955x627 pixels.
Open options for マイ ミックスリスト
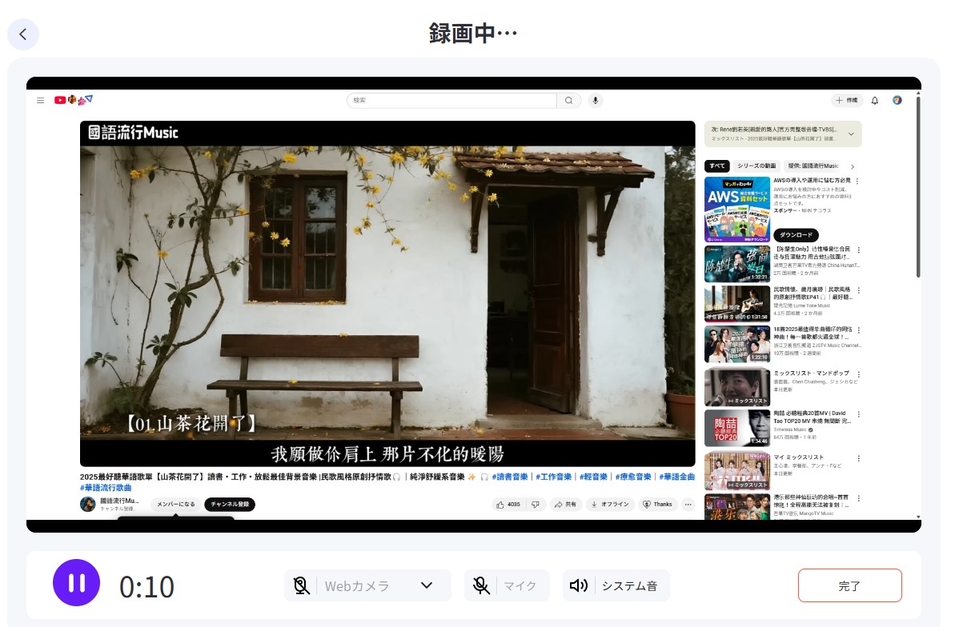point(859,458)
